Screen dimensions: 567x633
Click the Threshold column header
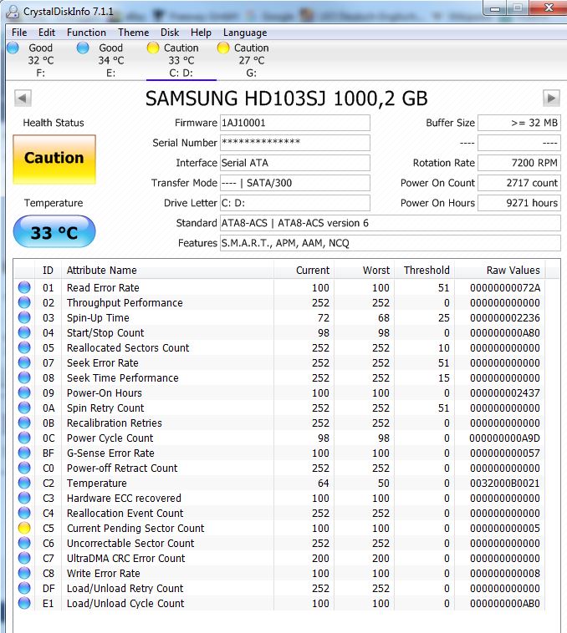(424, 270)
